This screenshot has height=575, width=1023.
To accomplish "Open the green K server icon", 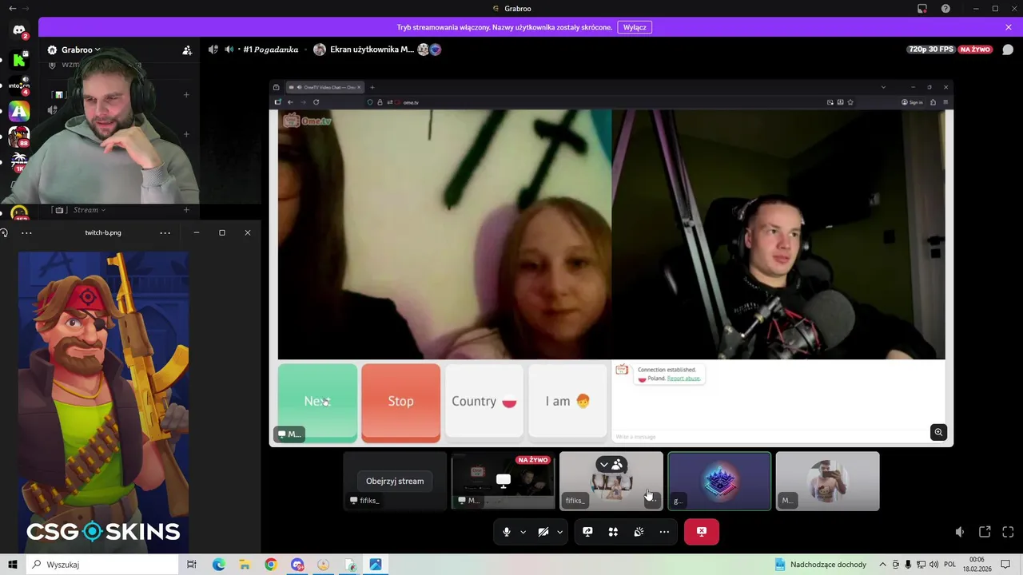I will coord(19,60).
